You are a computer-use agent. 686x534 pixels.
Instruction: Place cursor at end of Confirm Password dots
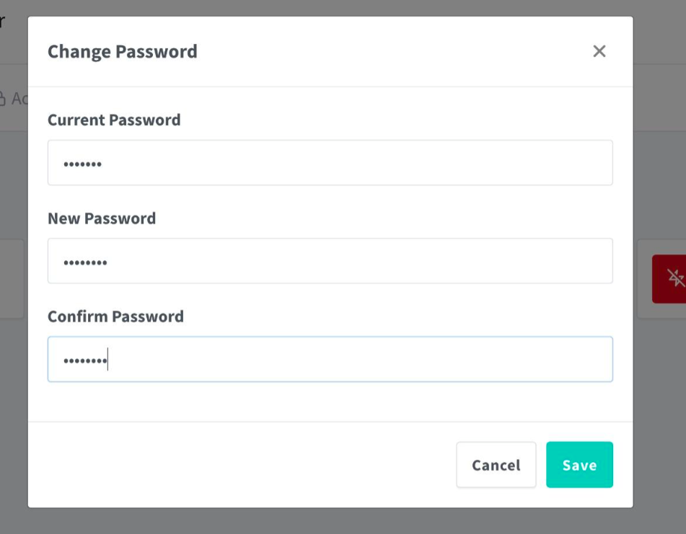pyautogui.click(x=107, y=360)
